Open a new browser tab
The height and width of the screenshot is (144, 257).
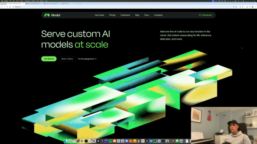tap(81, 4)
